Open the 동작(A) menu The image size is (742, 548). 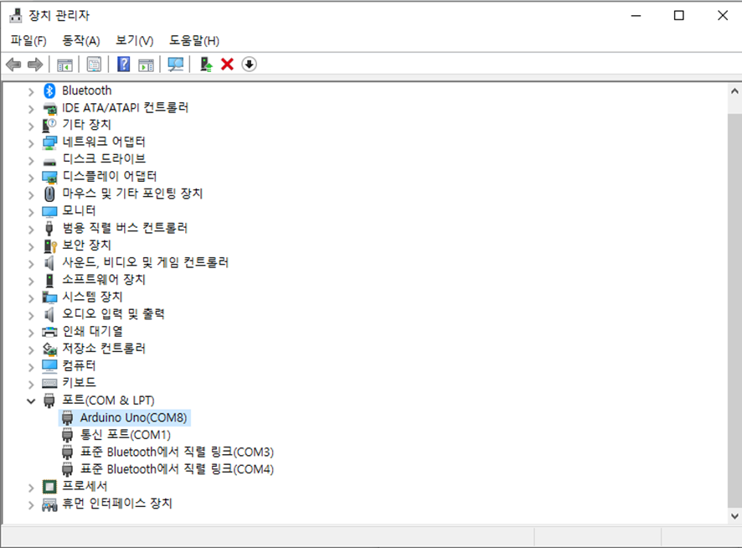point(81,41)
